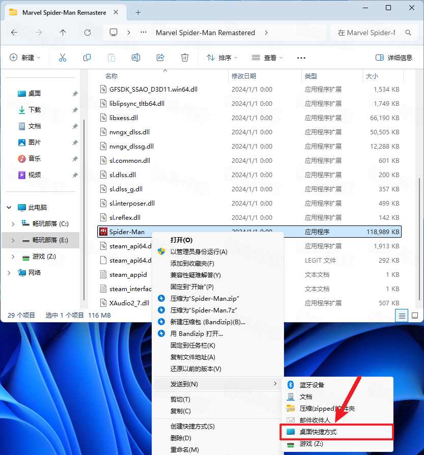Screen dimensions: 424x455
Task: Open the Sort dropdown menu
Action: coord(222,58)
